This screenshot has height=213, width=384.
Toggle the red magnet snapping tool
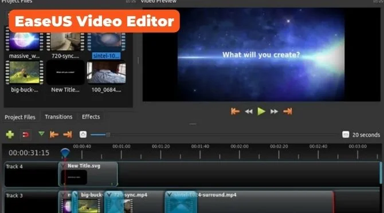(25, 135)
